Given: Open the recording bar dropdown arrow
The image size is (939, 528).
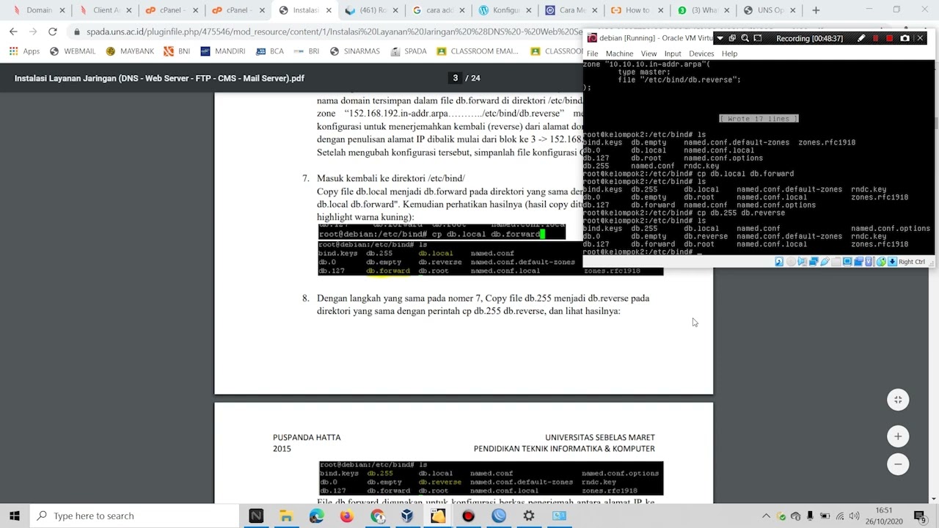Looking at the screenshot, I should pos(720,38).
